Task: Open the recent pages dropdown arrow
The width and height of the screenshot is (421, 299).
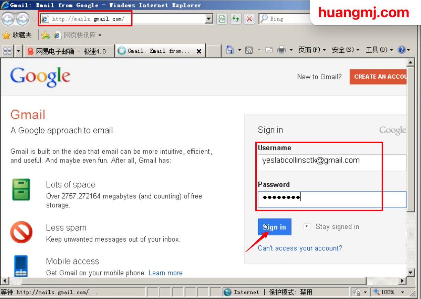Action: [x=34, y=19]
